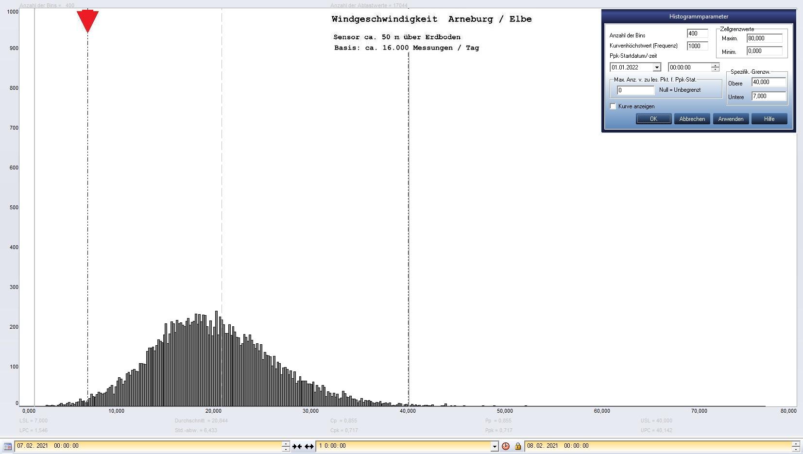Click the start date 07.02.2021 spinner
The height and width of the screenshot is (454, 803).
tap(286, 446)
